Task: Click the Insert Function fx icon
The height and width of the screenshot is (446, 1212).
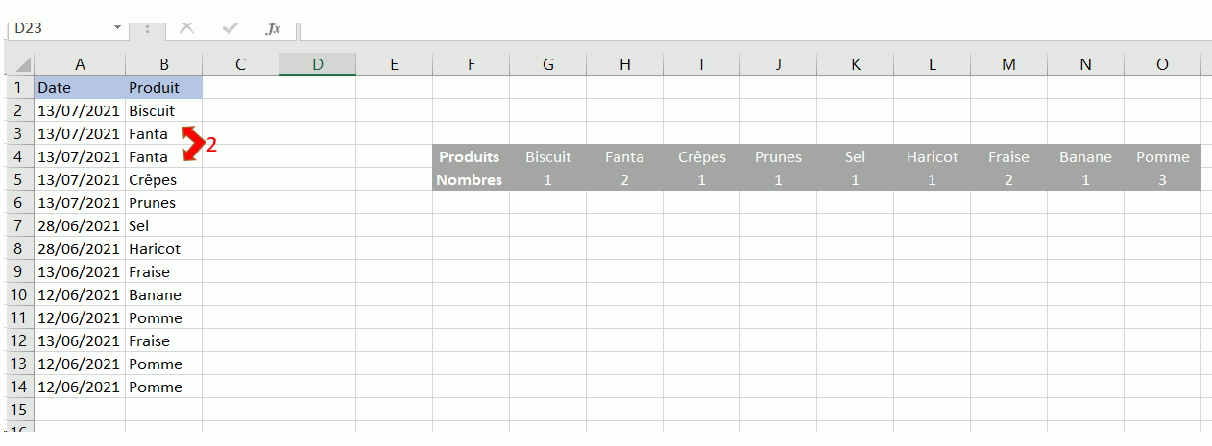Action: pos(274,28)
